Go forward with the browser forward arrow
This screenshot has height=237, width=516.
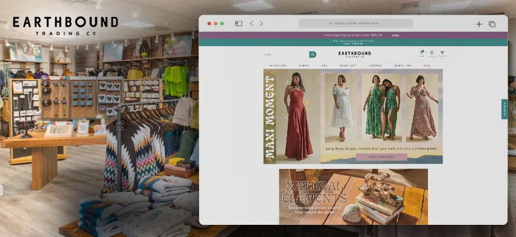[261, 24]
